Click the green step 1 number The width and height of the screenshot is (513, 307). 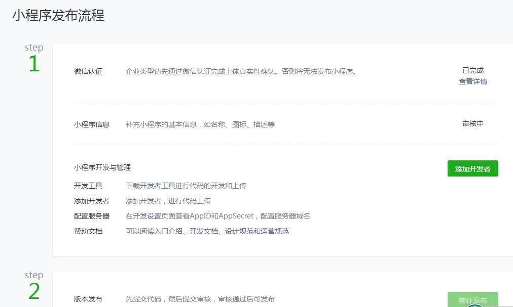click(x=34, y=64)
